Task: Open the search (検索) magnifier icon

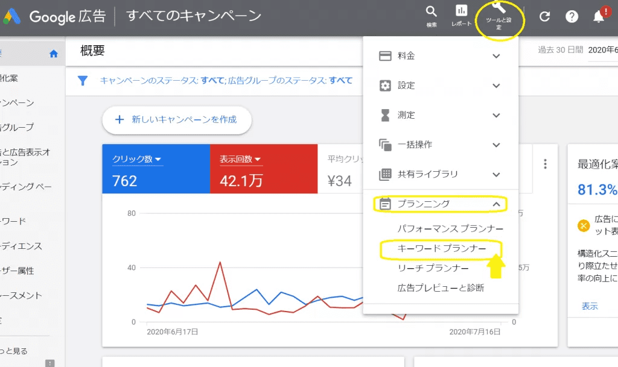Action: (431, 11)
